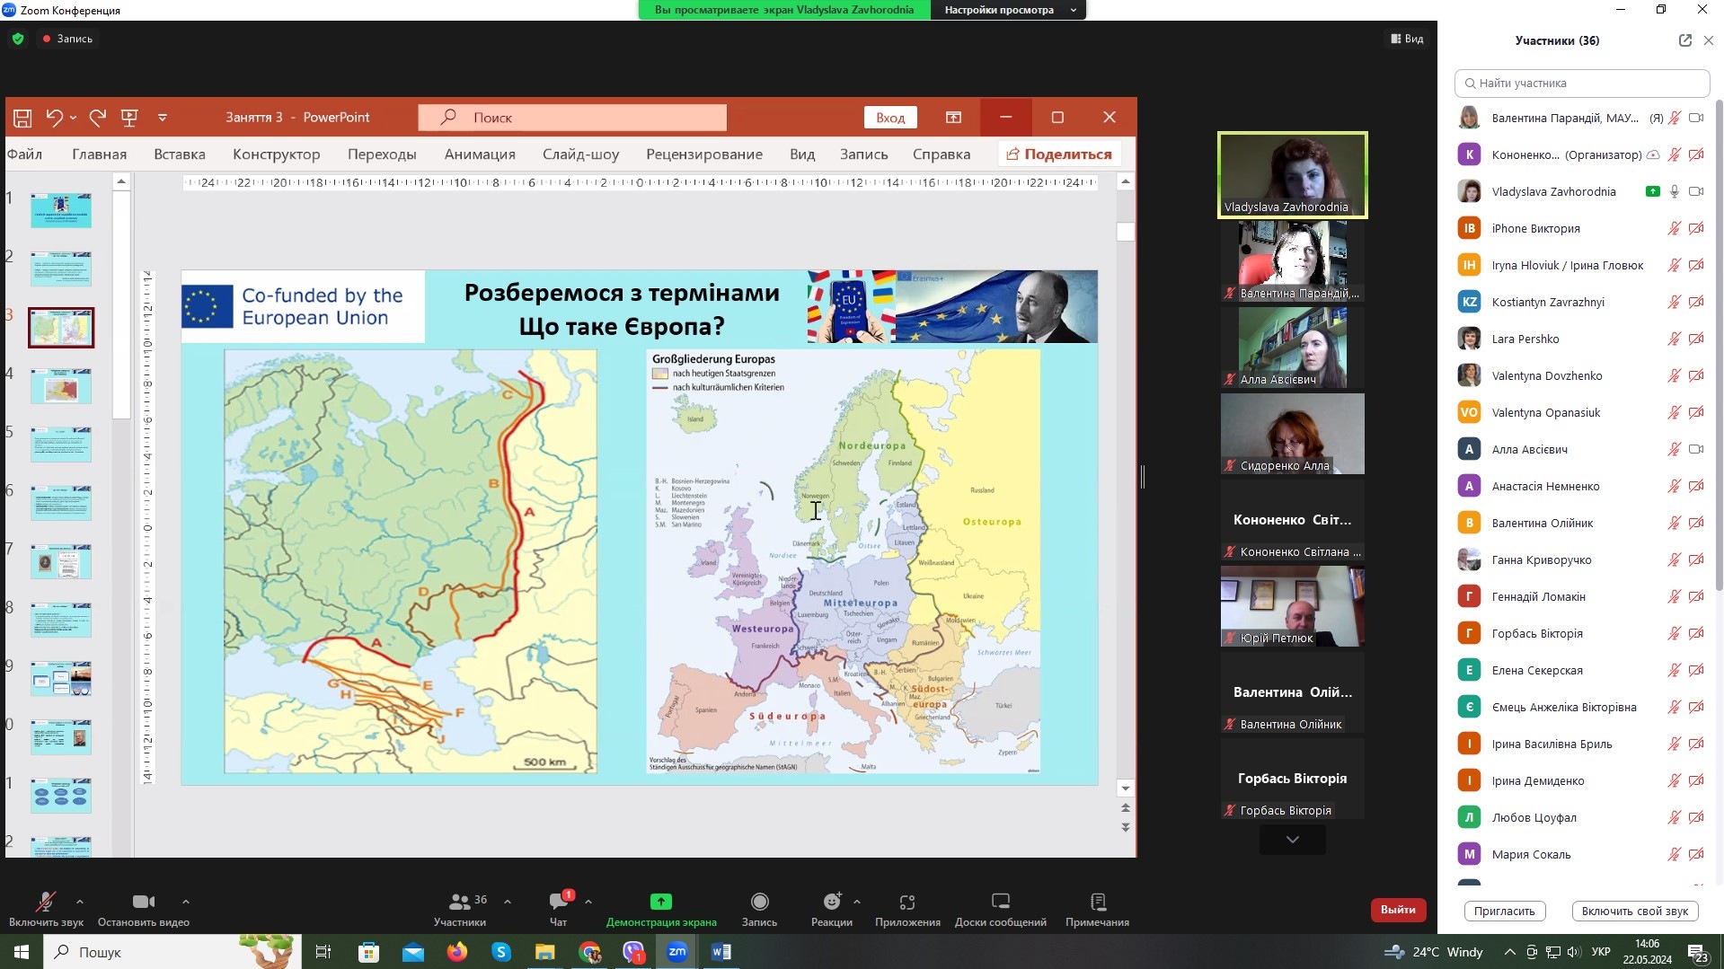The height and width of the screenshot is (969, 1724).
Task: Open the Zoom Reactions (Реакции) menu
Action: 831,903
